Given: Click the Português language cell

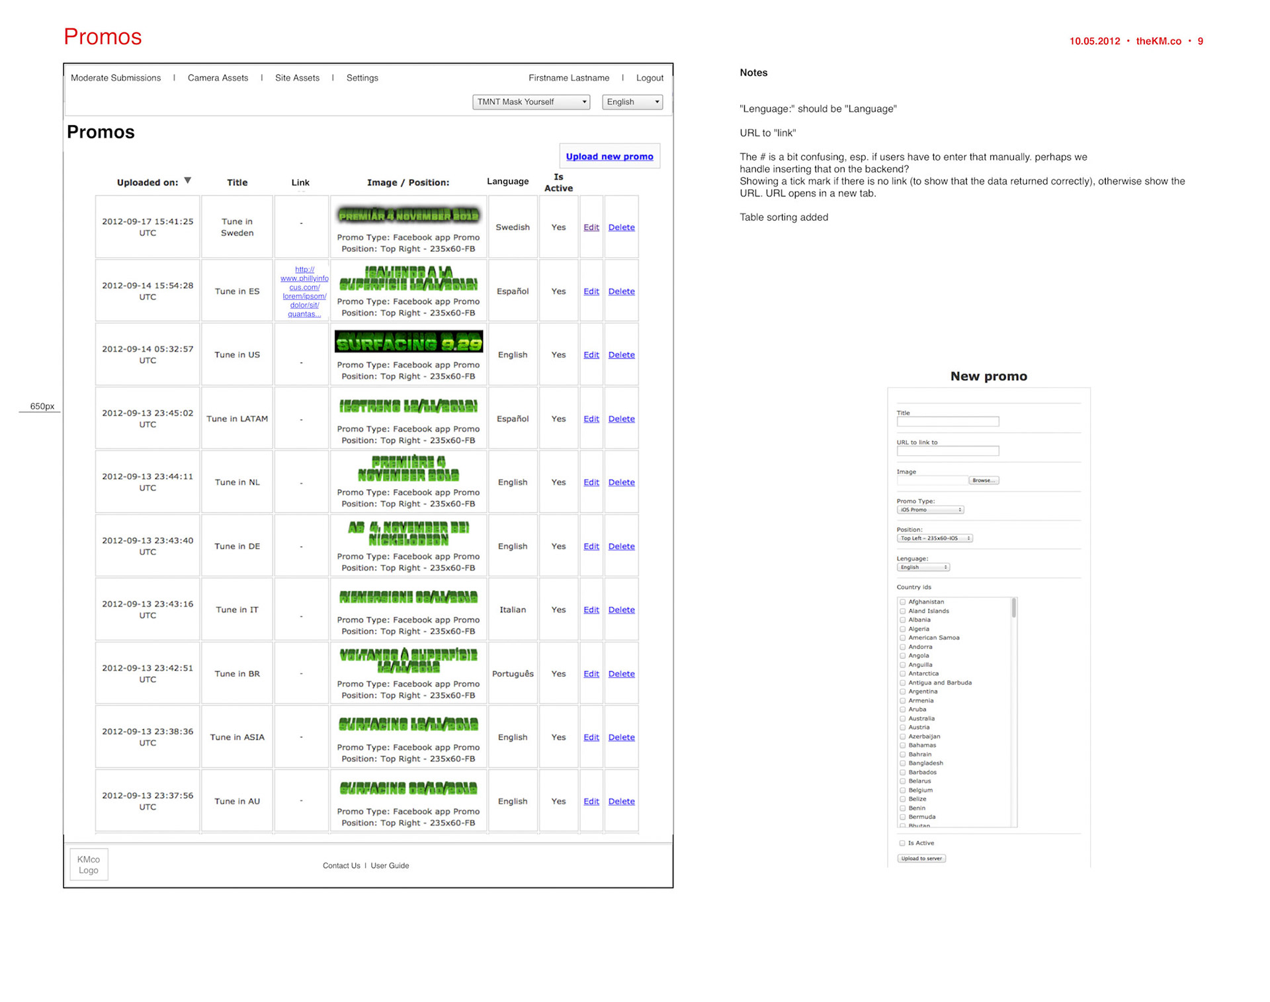Looking at the screenshot, I should point(513,674).
